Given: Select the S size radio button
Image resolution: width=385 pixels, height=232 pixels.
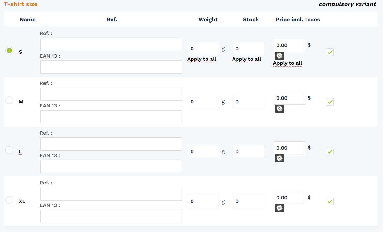Looking at the screenshot, I should (9, 50).
